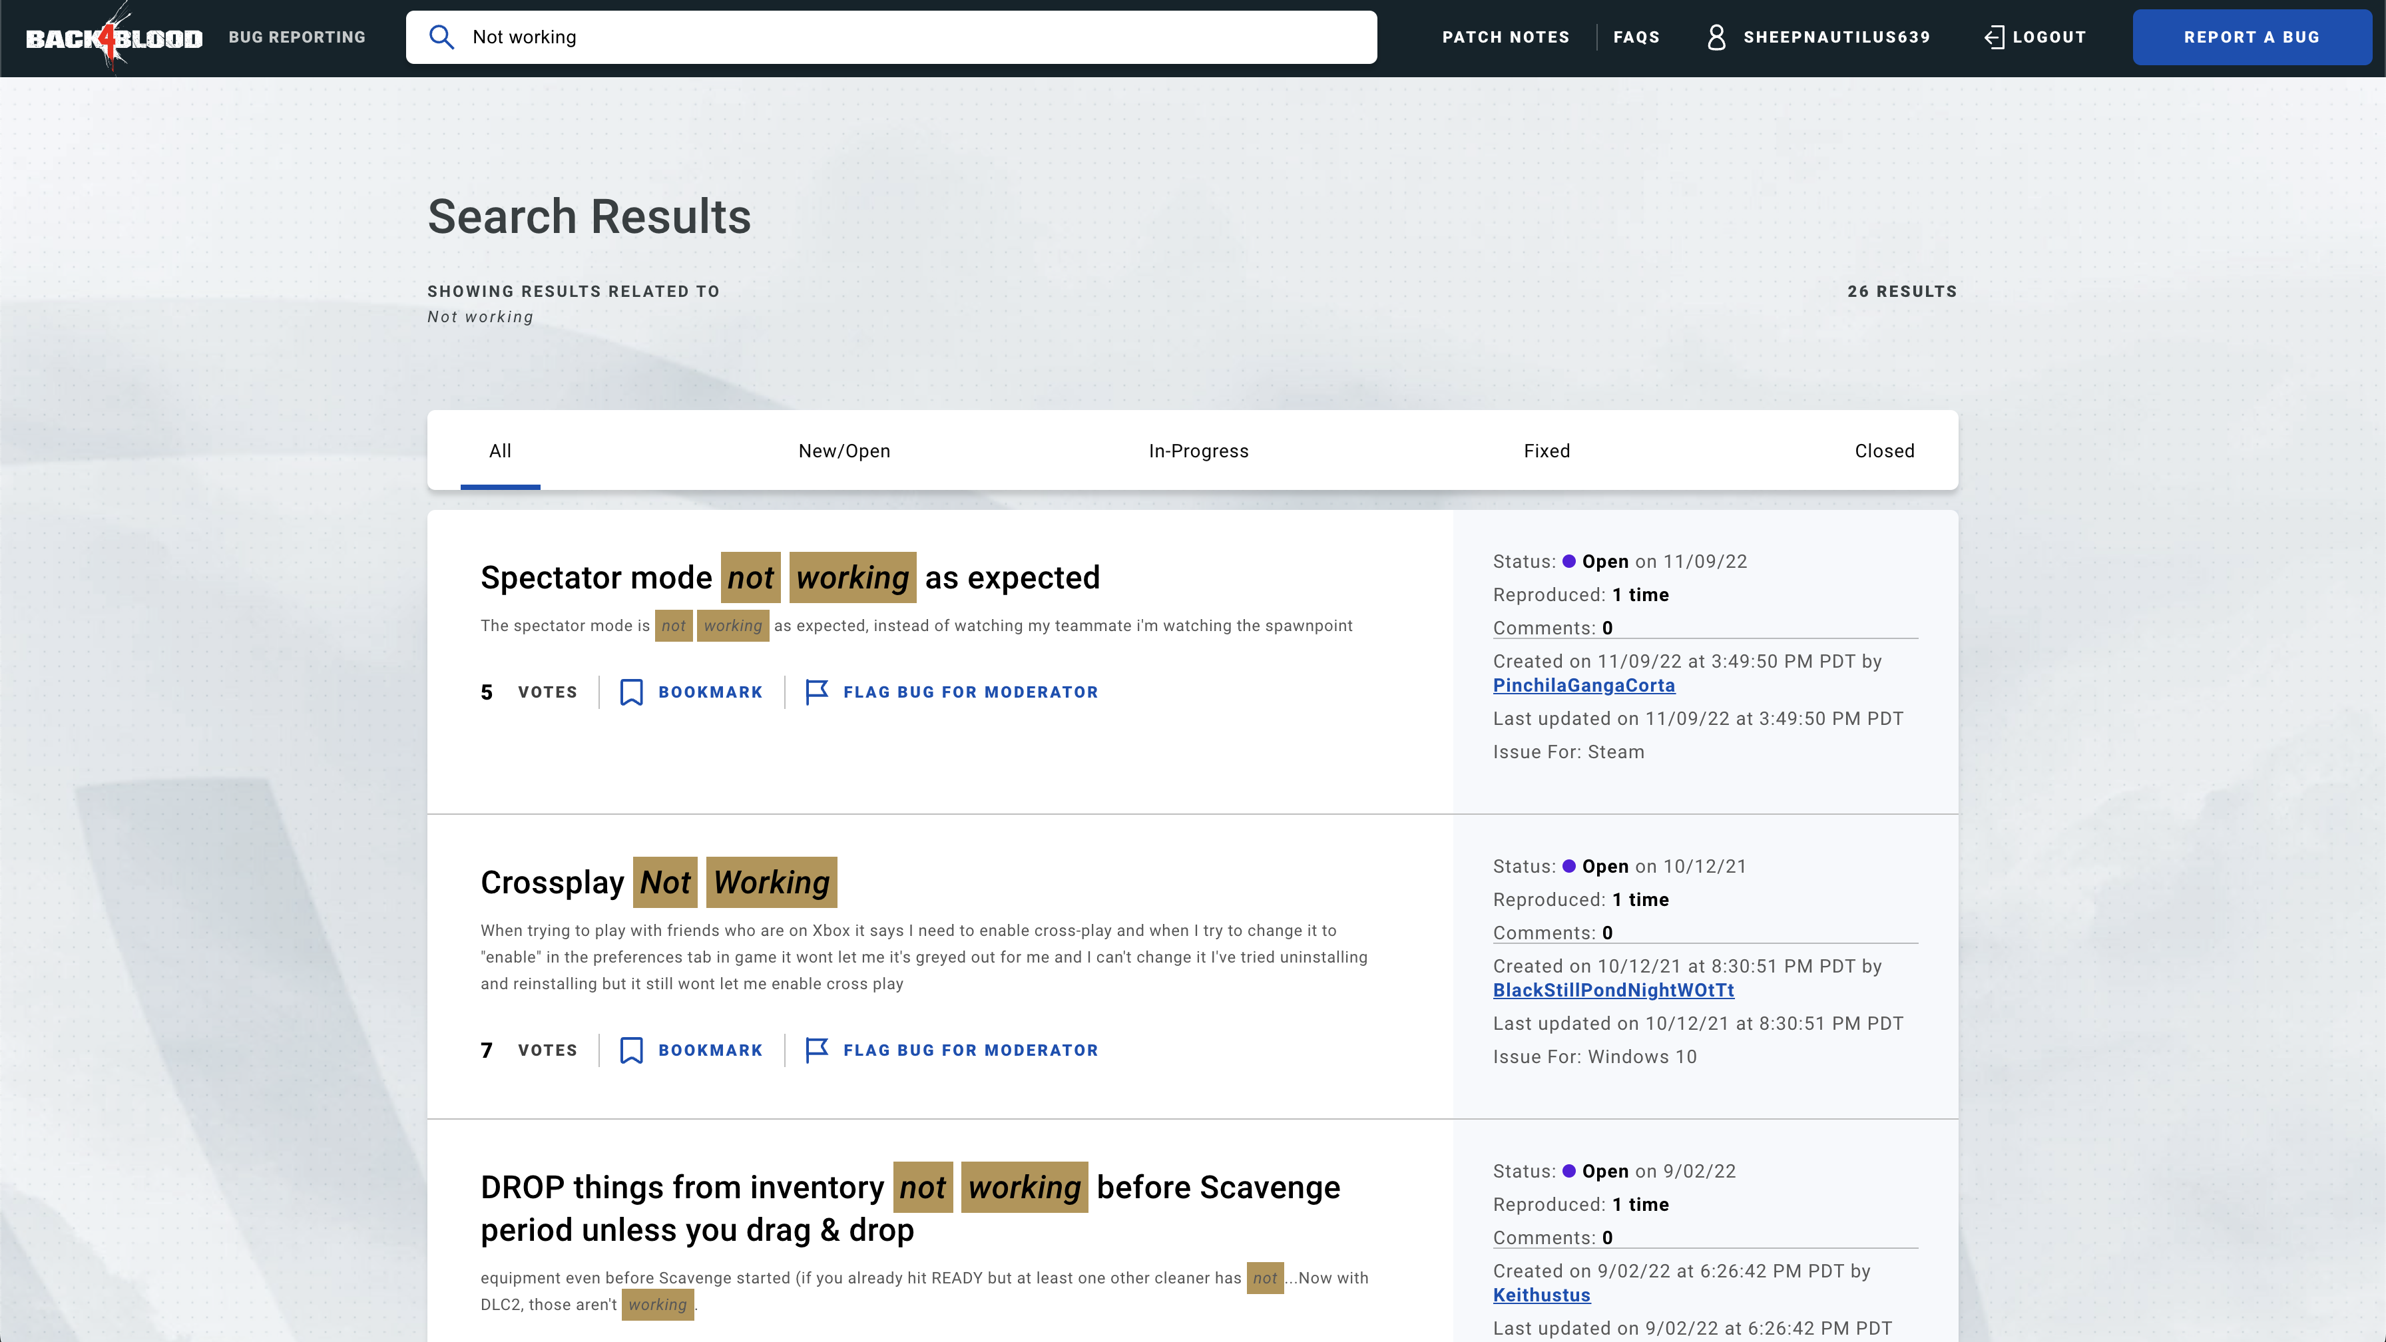Viewport: 2386px width, 1342px height.
Task: Click the search magnifier icon
Action: pyautogui.click(x=441, y=37)
